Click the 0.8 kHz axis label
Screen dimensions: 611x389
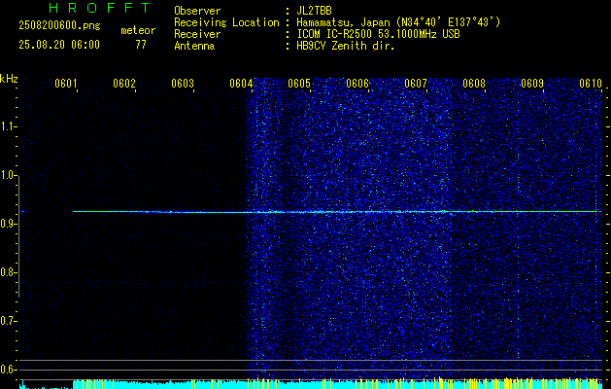pos(8,272)
